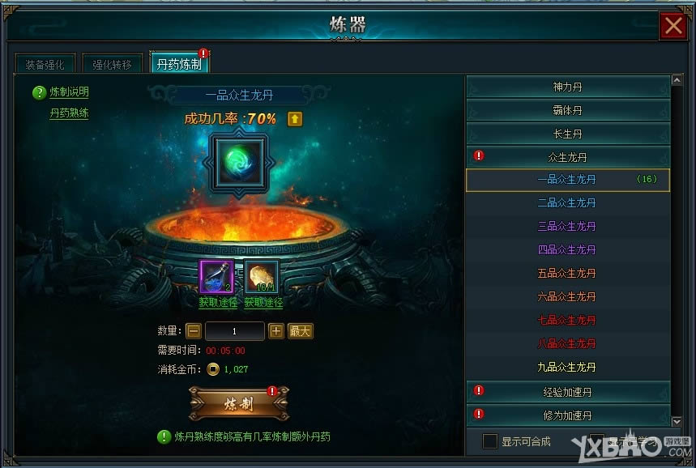696x468 pixels.
Task: Select the green dragon pill orb icon
Action: 239,163
